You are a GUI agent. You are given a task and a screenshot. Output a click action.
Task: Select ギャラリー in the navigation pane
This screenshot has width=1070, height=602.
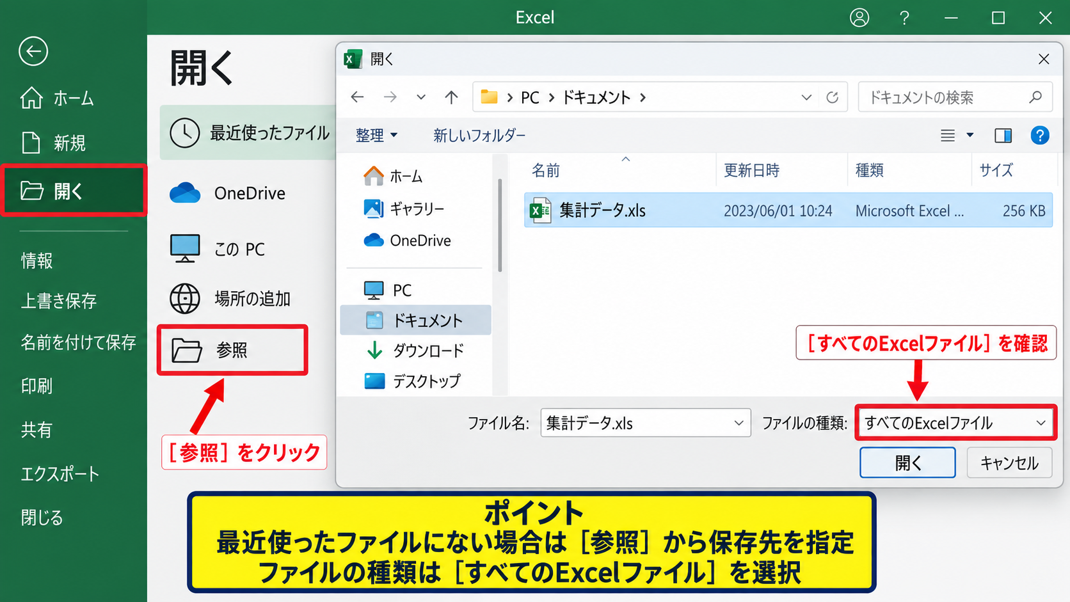coord(403,208)
